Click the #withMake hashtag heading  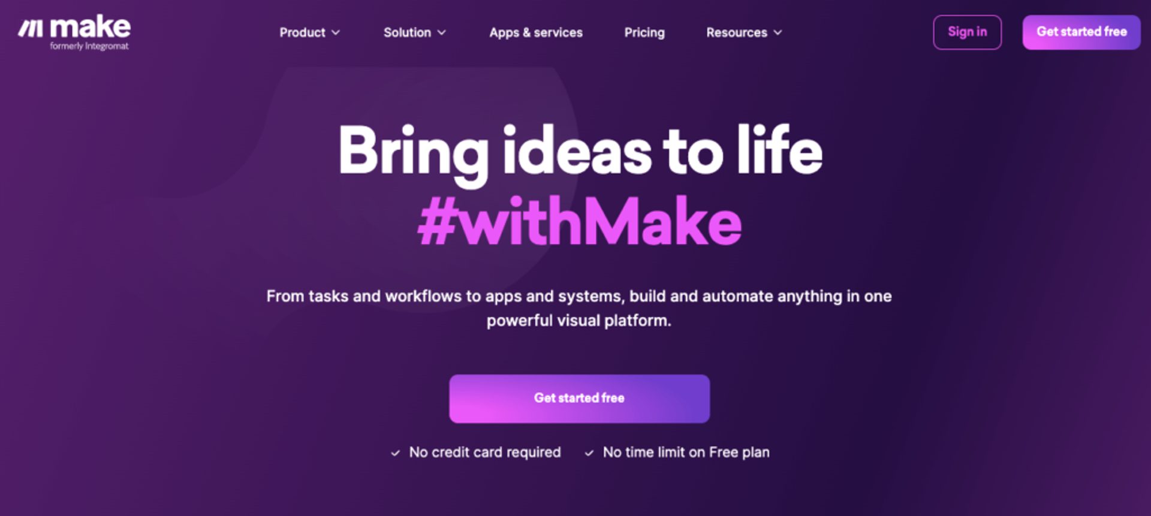[580, 222]
